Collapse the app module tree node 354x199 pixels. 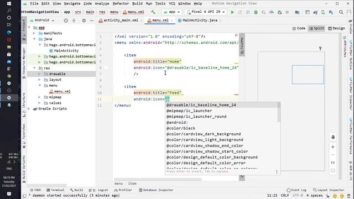(29, 28)
